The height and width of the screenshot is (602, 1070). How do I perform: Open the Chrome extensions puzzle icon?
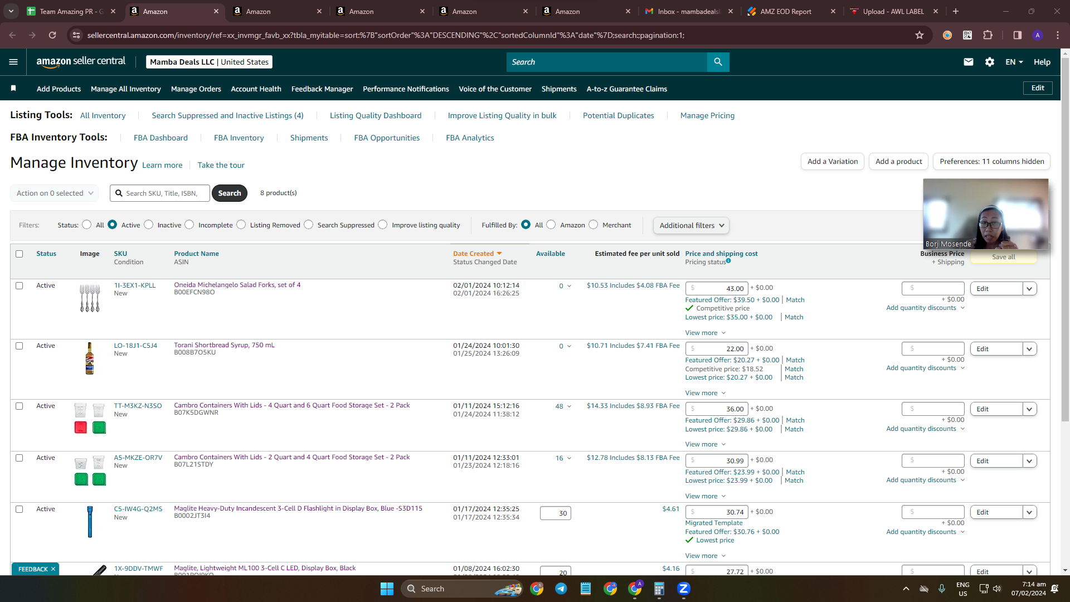[x=988, y=35]
